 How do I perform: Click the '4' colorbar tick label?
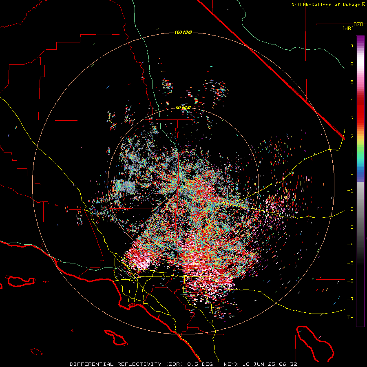[x=352, y=100]
